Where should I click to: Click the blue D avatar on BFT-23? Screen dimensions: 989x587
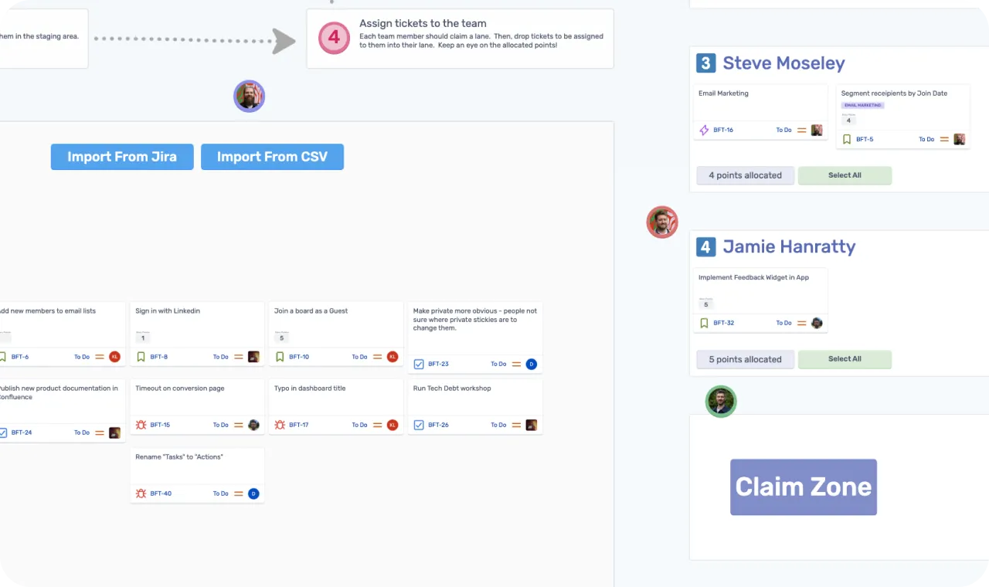coord(532,364)
